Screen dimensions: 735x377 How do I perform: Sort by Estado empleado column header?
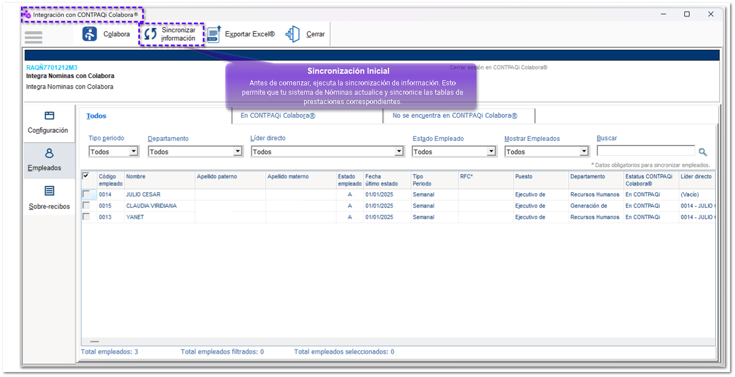click(350, 180)
